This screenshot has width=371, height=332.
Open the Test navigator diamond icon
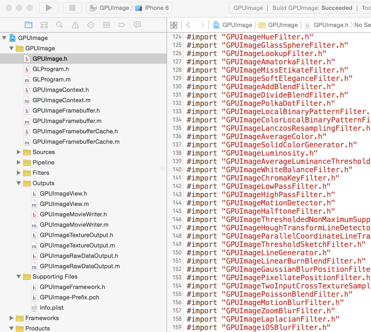pos(91,25)
